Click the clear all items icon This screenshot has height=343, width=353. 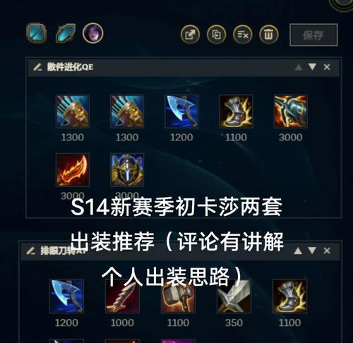pyautogui.click(x=242, y=35)
